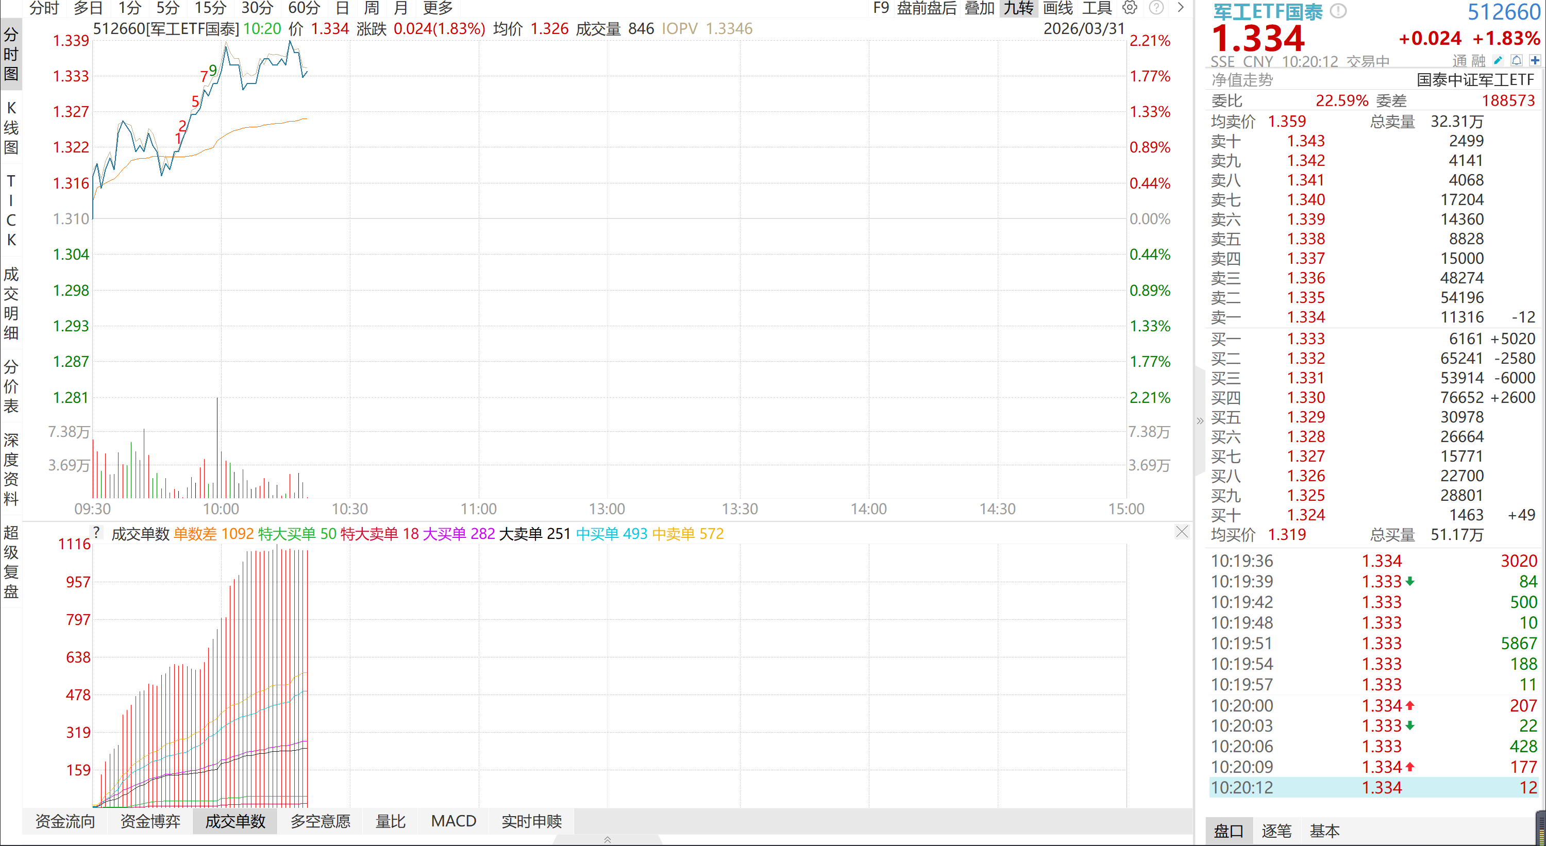This screenshot has height=846, width=1546.
Task: Switch to the 逐笔 tab
Action: [1277, 831]
